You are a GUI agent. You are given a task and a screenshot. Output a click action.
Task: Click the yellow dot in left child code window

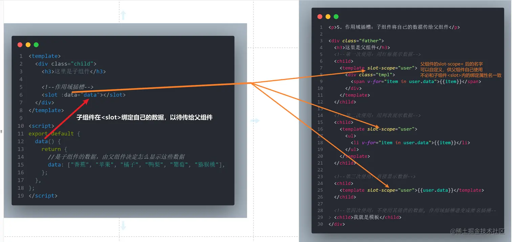(28, 45)
